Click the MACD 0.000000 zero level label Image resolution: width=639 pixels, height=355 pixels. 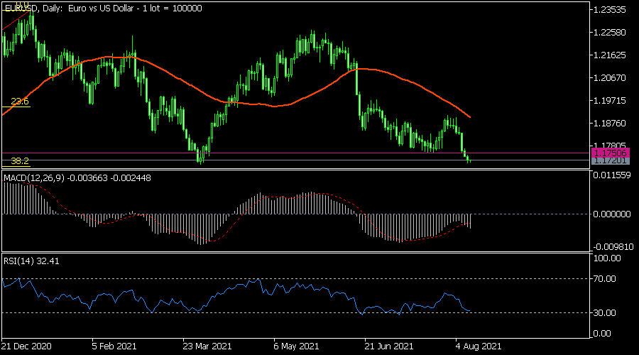[611, 214]
